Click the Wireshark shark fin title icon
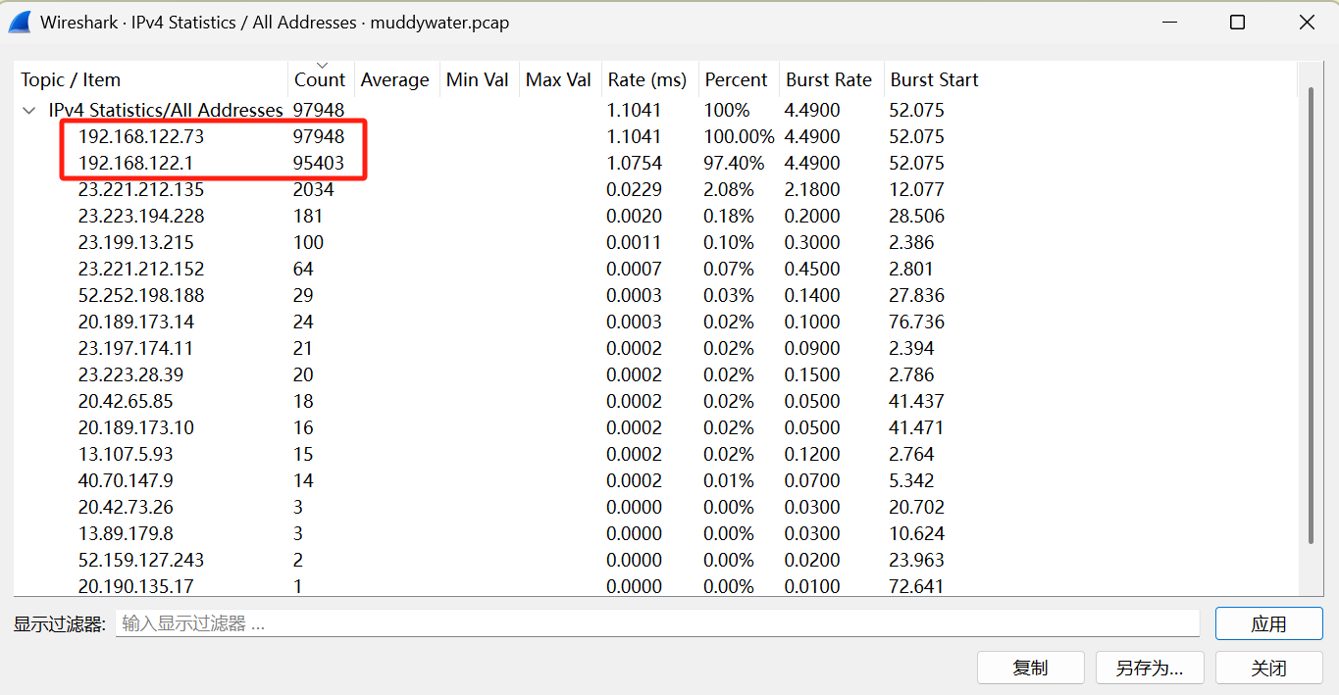1339x695 pixels. coord(21,22)
